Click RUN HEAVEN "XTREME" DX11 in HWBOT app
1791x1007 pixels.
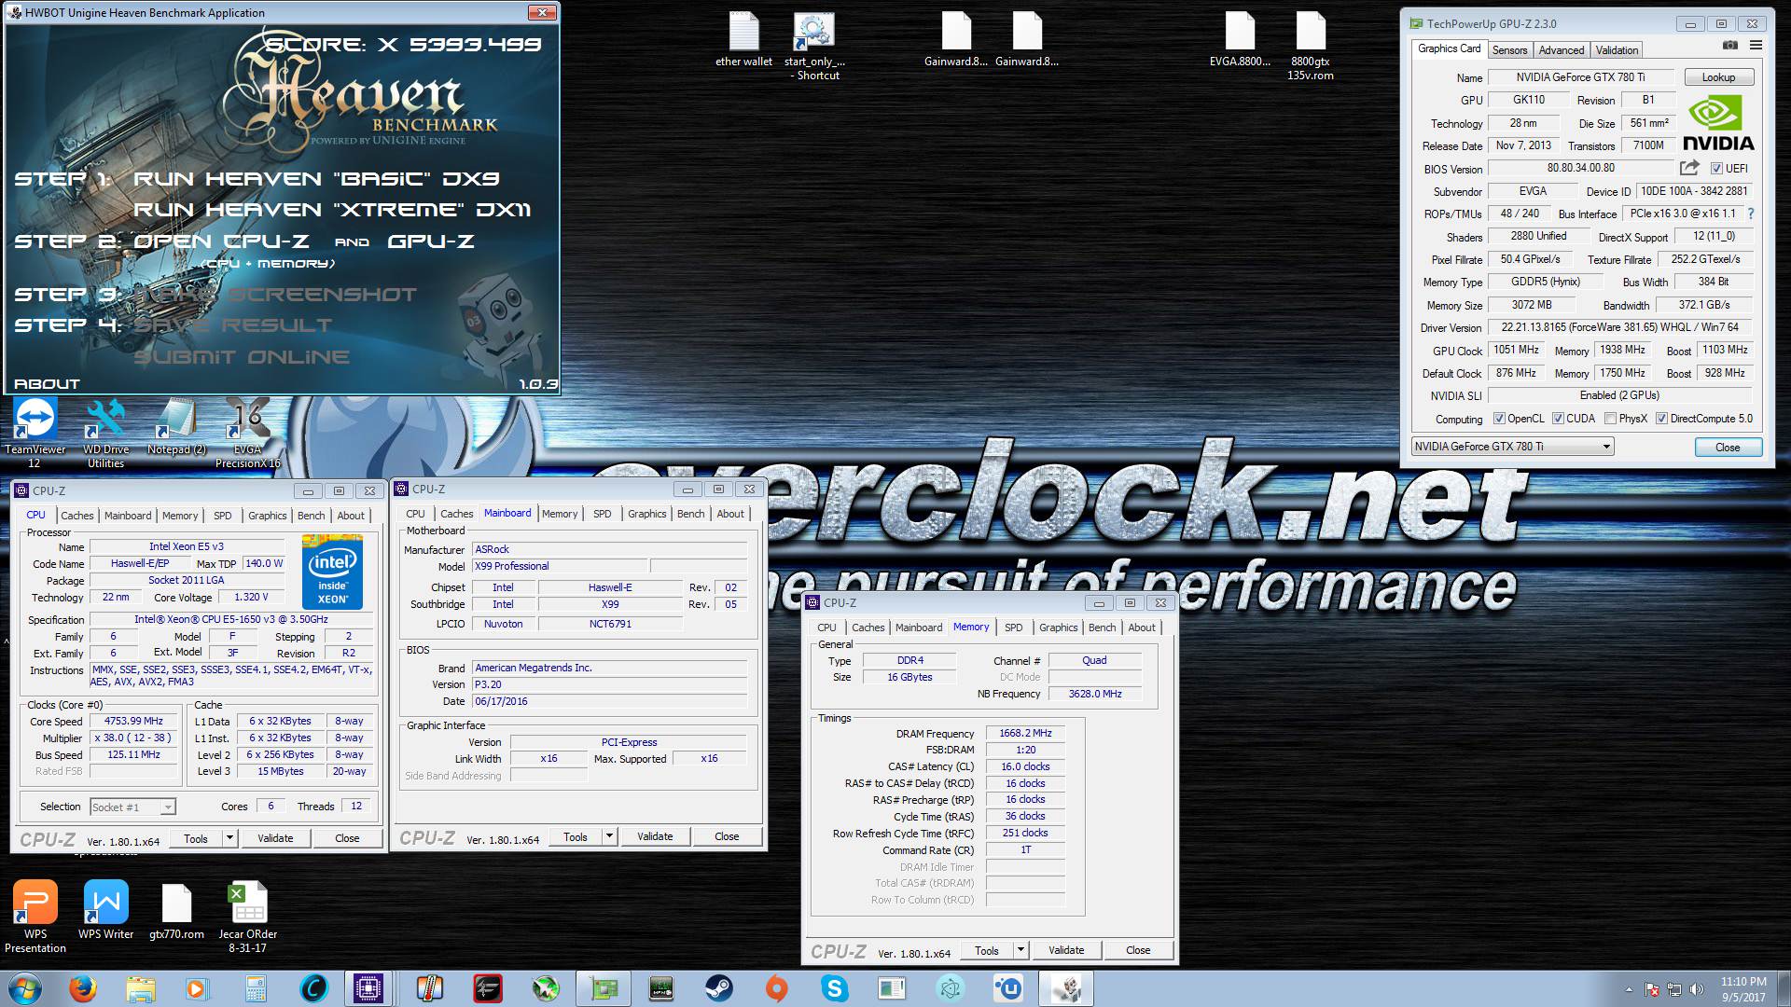click(x=332, y=210)
